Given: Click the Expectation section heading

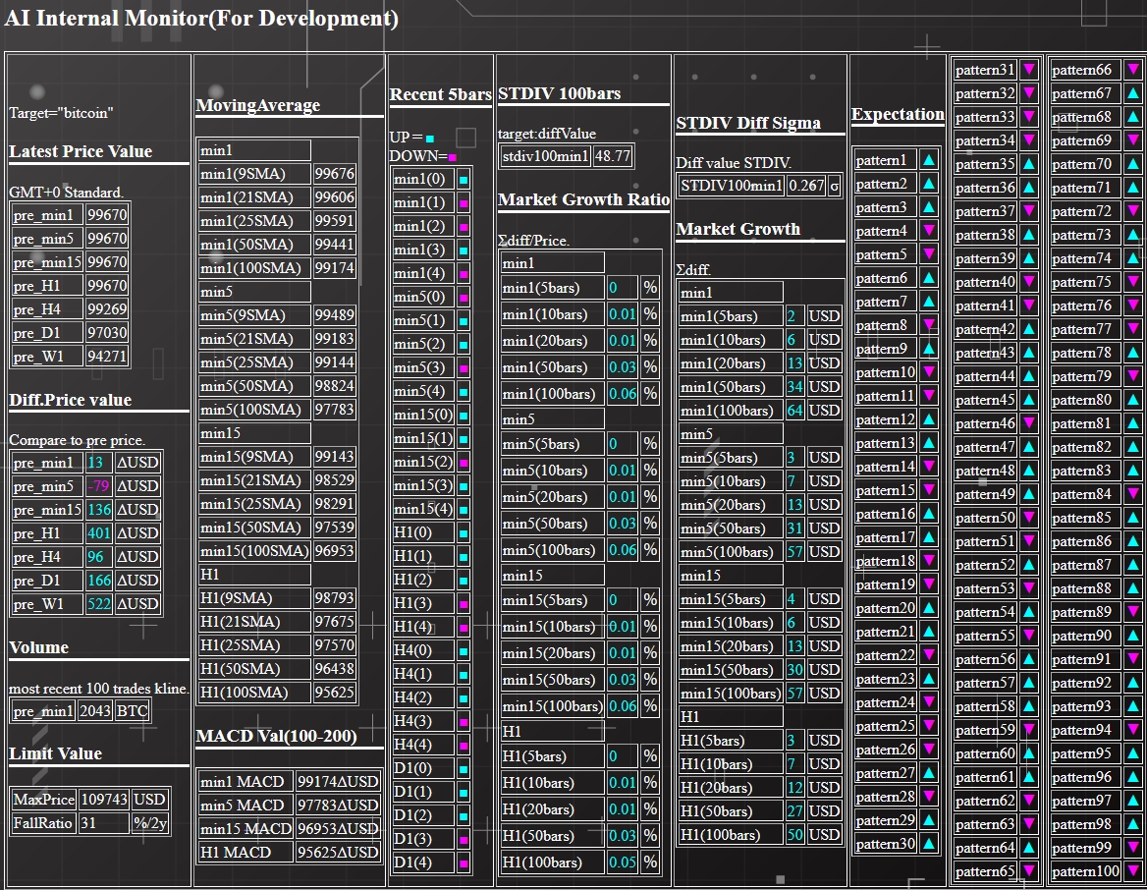Looking at the screenshot, I should [898, 114].
